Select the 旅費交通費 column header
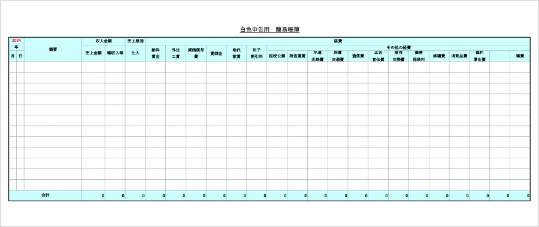Image resolution: width=539 pixels, height=227 pixels. coord(338,56)
